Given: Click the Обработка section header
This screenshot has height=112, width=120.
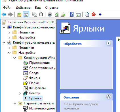Looking at the screenshot, I should [x=86, y=44].
